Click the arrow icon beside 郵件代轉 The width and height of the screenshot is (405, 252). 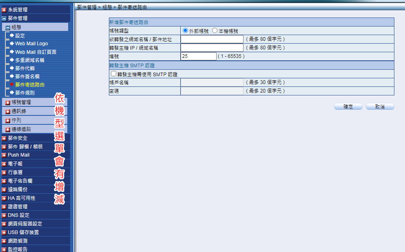point(12,68)
